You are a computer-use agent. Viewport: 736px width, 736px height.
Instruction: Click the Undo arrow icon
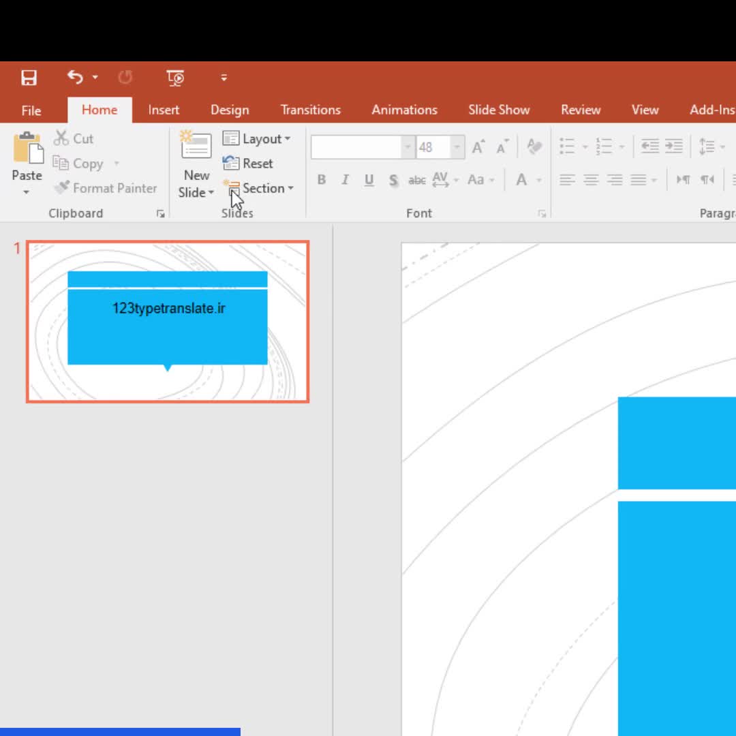pyautogui.click(x=75, y=78)
